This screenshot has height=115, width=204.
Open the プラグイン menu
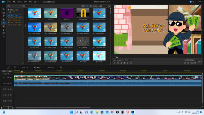coord(20,2)
